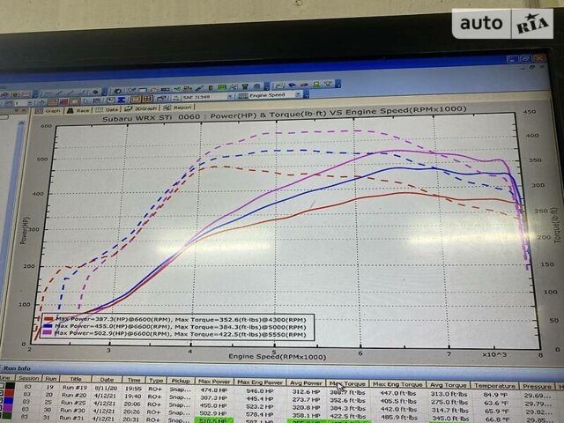
Task: Click the green funnel icon in top toolbar
Action: click(328, 84)
